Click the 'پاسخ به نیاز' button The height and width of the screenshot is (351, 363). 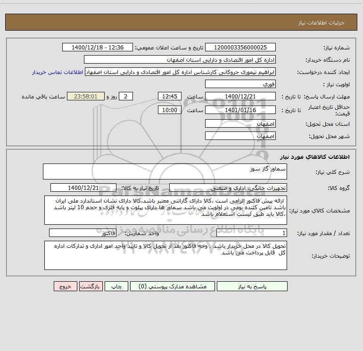click(252, 286)
